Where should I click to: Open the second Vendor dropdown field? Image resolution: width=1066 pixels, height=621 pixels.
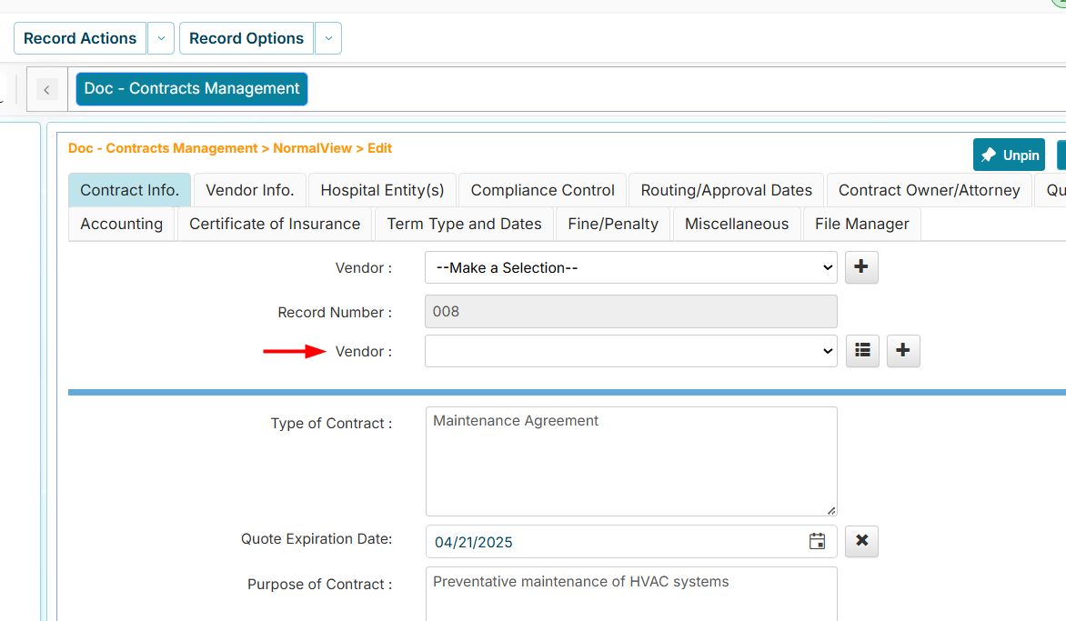click(630, 351)
